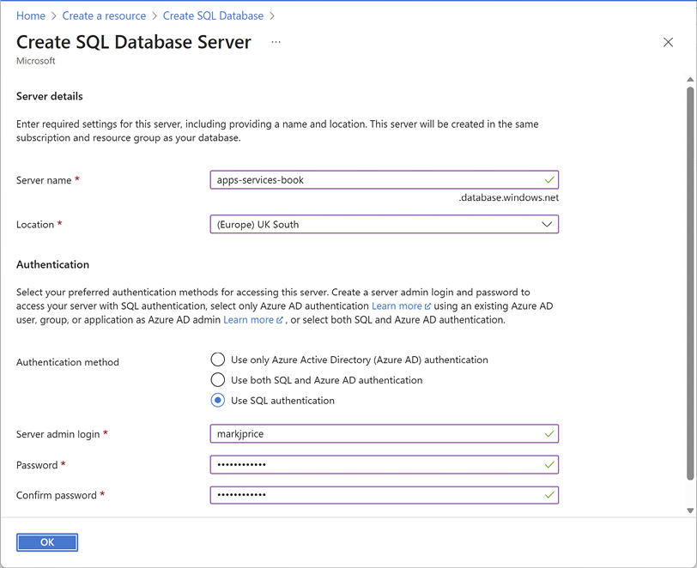This screenshot has height=568, width=697.
Task: Click the Location dropdown chevron
Action: pos(546,225)
